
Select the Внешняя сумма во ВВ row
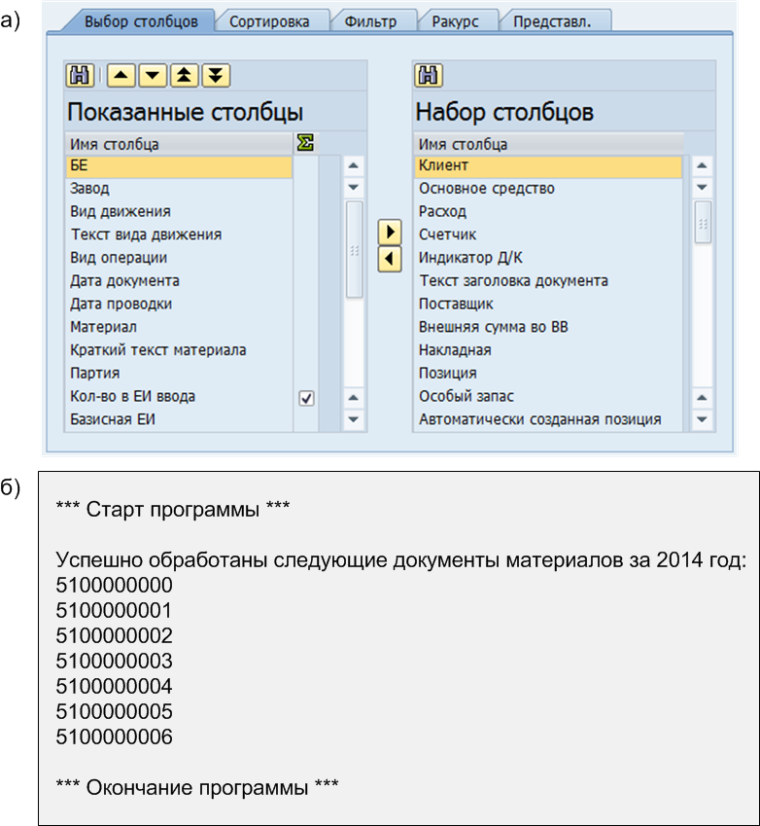548,328
